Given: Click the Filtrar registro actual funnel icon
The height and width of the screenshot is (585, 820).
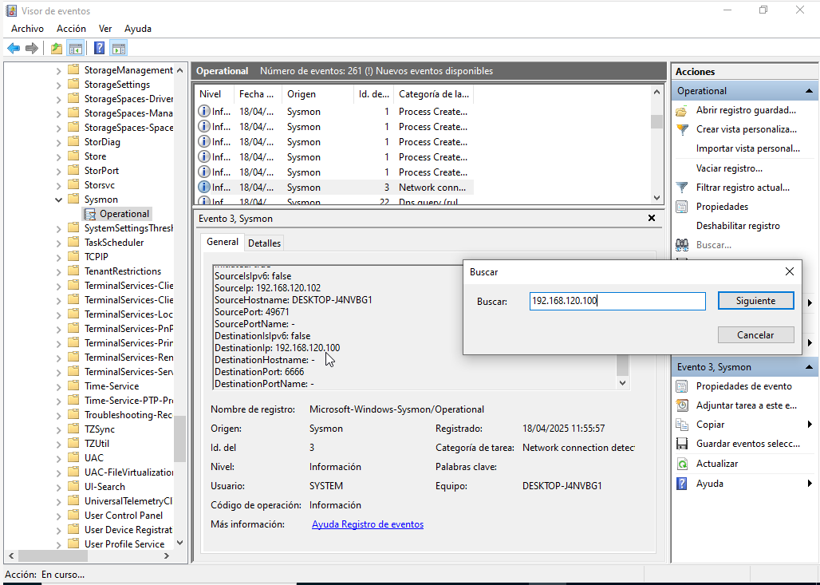Looking at the screenshot, I should coord(681,188).
